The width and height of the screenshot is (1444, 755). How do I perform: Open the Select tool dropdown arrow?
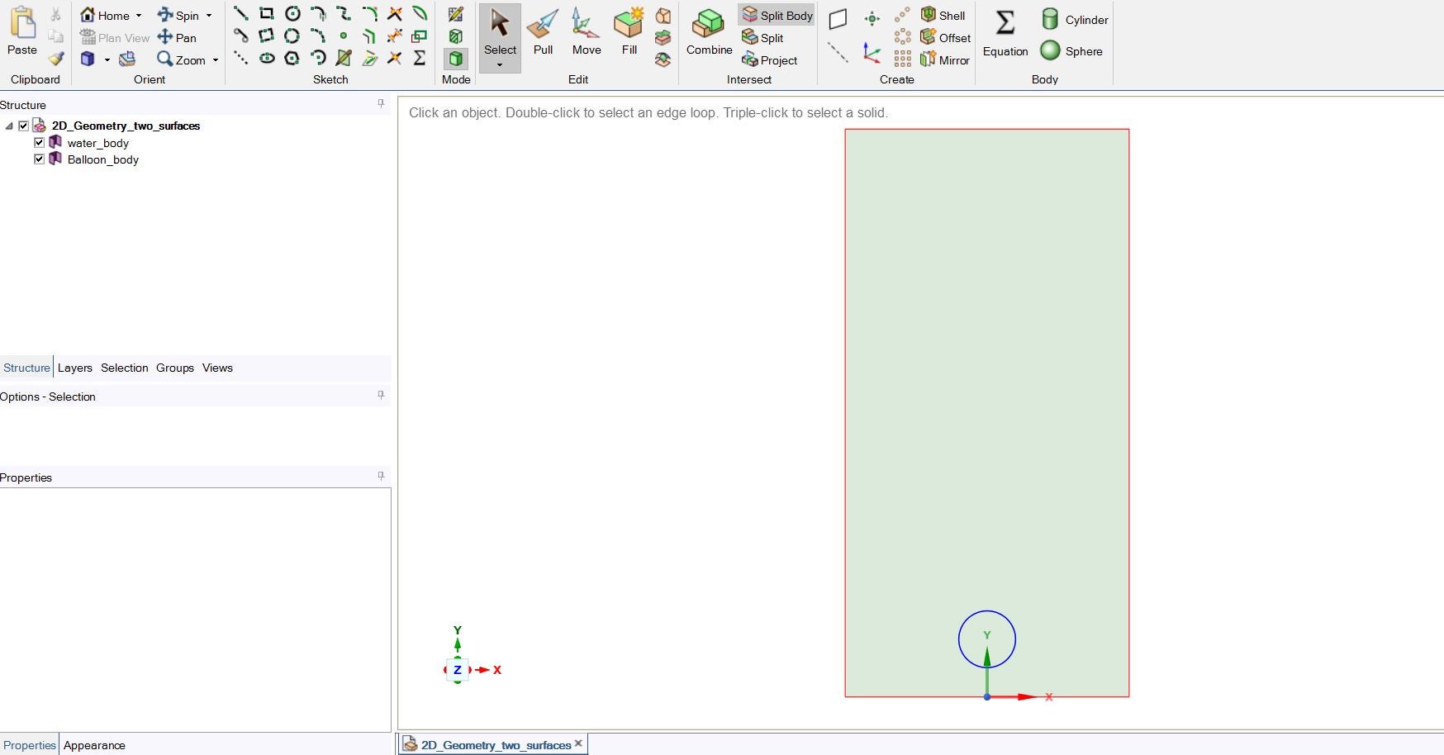click(x=500, y=65)
